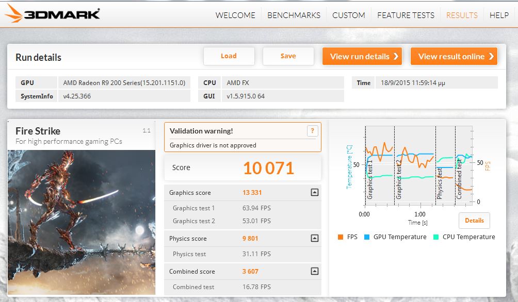The image size is (518, 302).
Task: Click the Load button
Action: 229,56
